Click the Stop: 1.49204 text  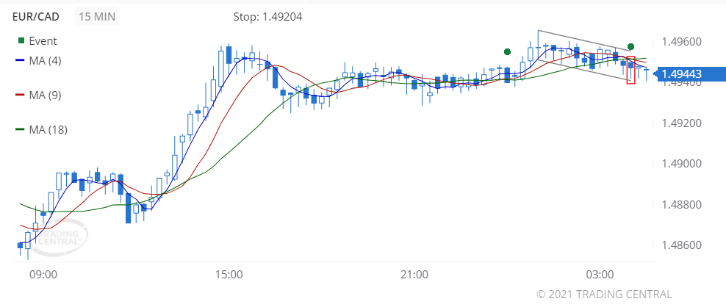268,17
